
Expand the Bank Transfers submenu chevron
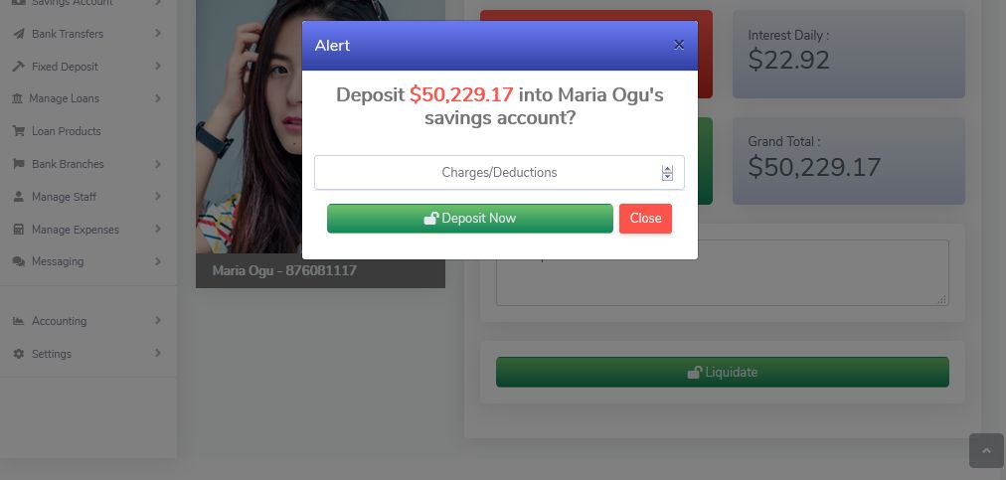point(158,34)
